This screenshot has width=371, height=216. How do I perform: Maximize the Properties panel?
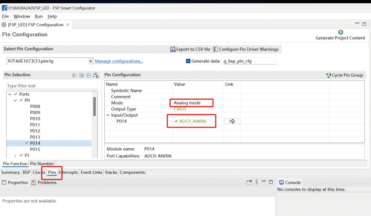[271, 182]
